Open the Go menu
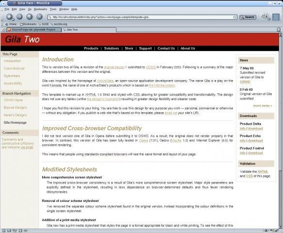283x233 pixels. 30,9
